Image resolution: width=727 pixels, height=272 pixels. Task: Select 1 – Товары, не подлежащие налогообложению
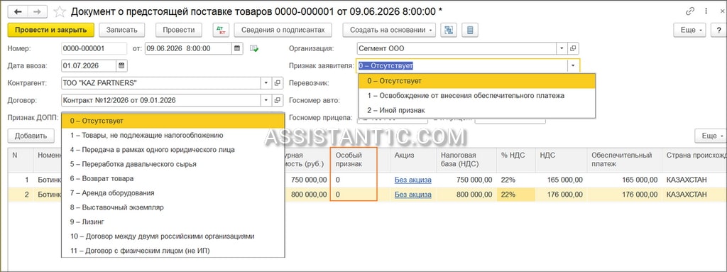(x=173, y=135)
